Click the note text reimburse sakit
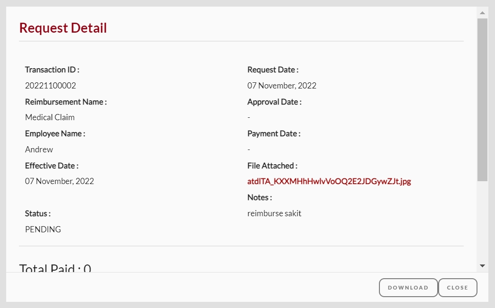 click(x=274, y=213)
